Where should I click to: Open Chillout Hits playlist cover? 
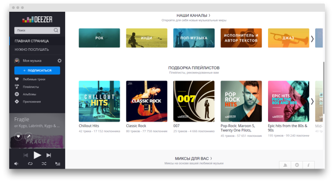tap(99, 101)
